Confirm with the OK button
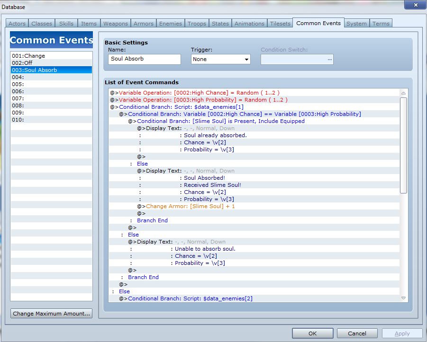 312,333
